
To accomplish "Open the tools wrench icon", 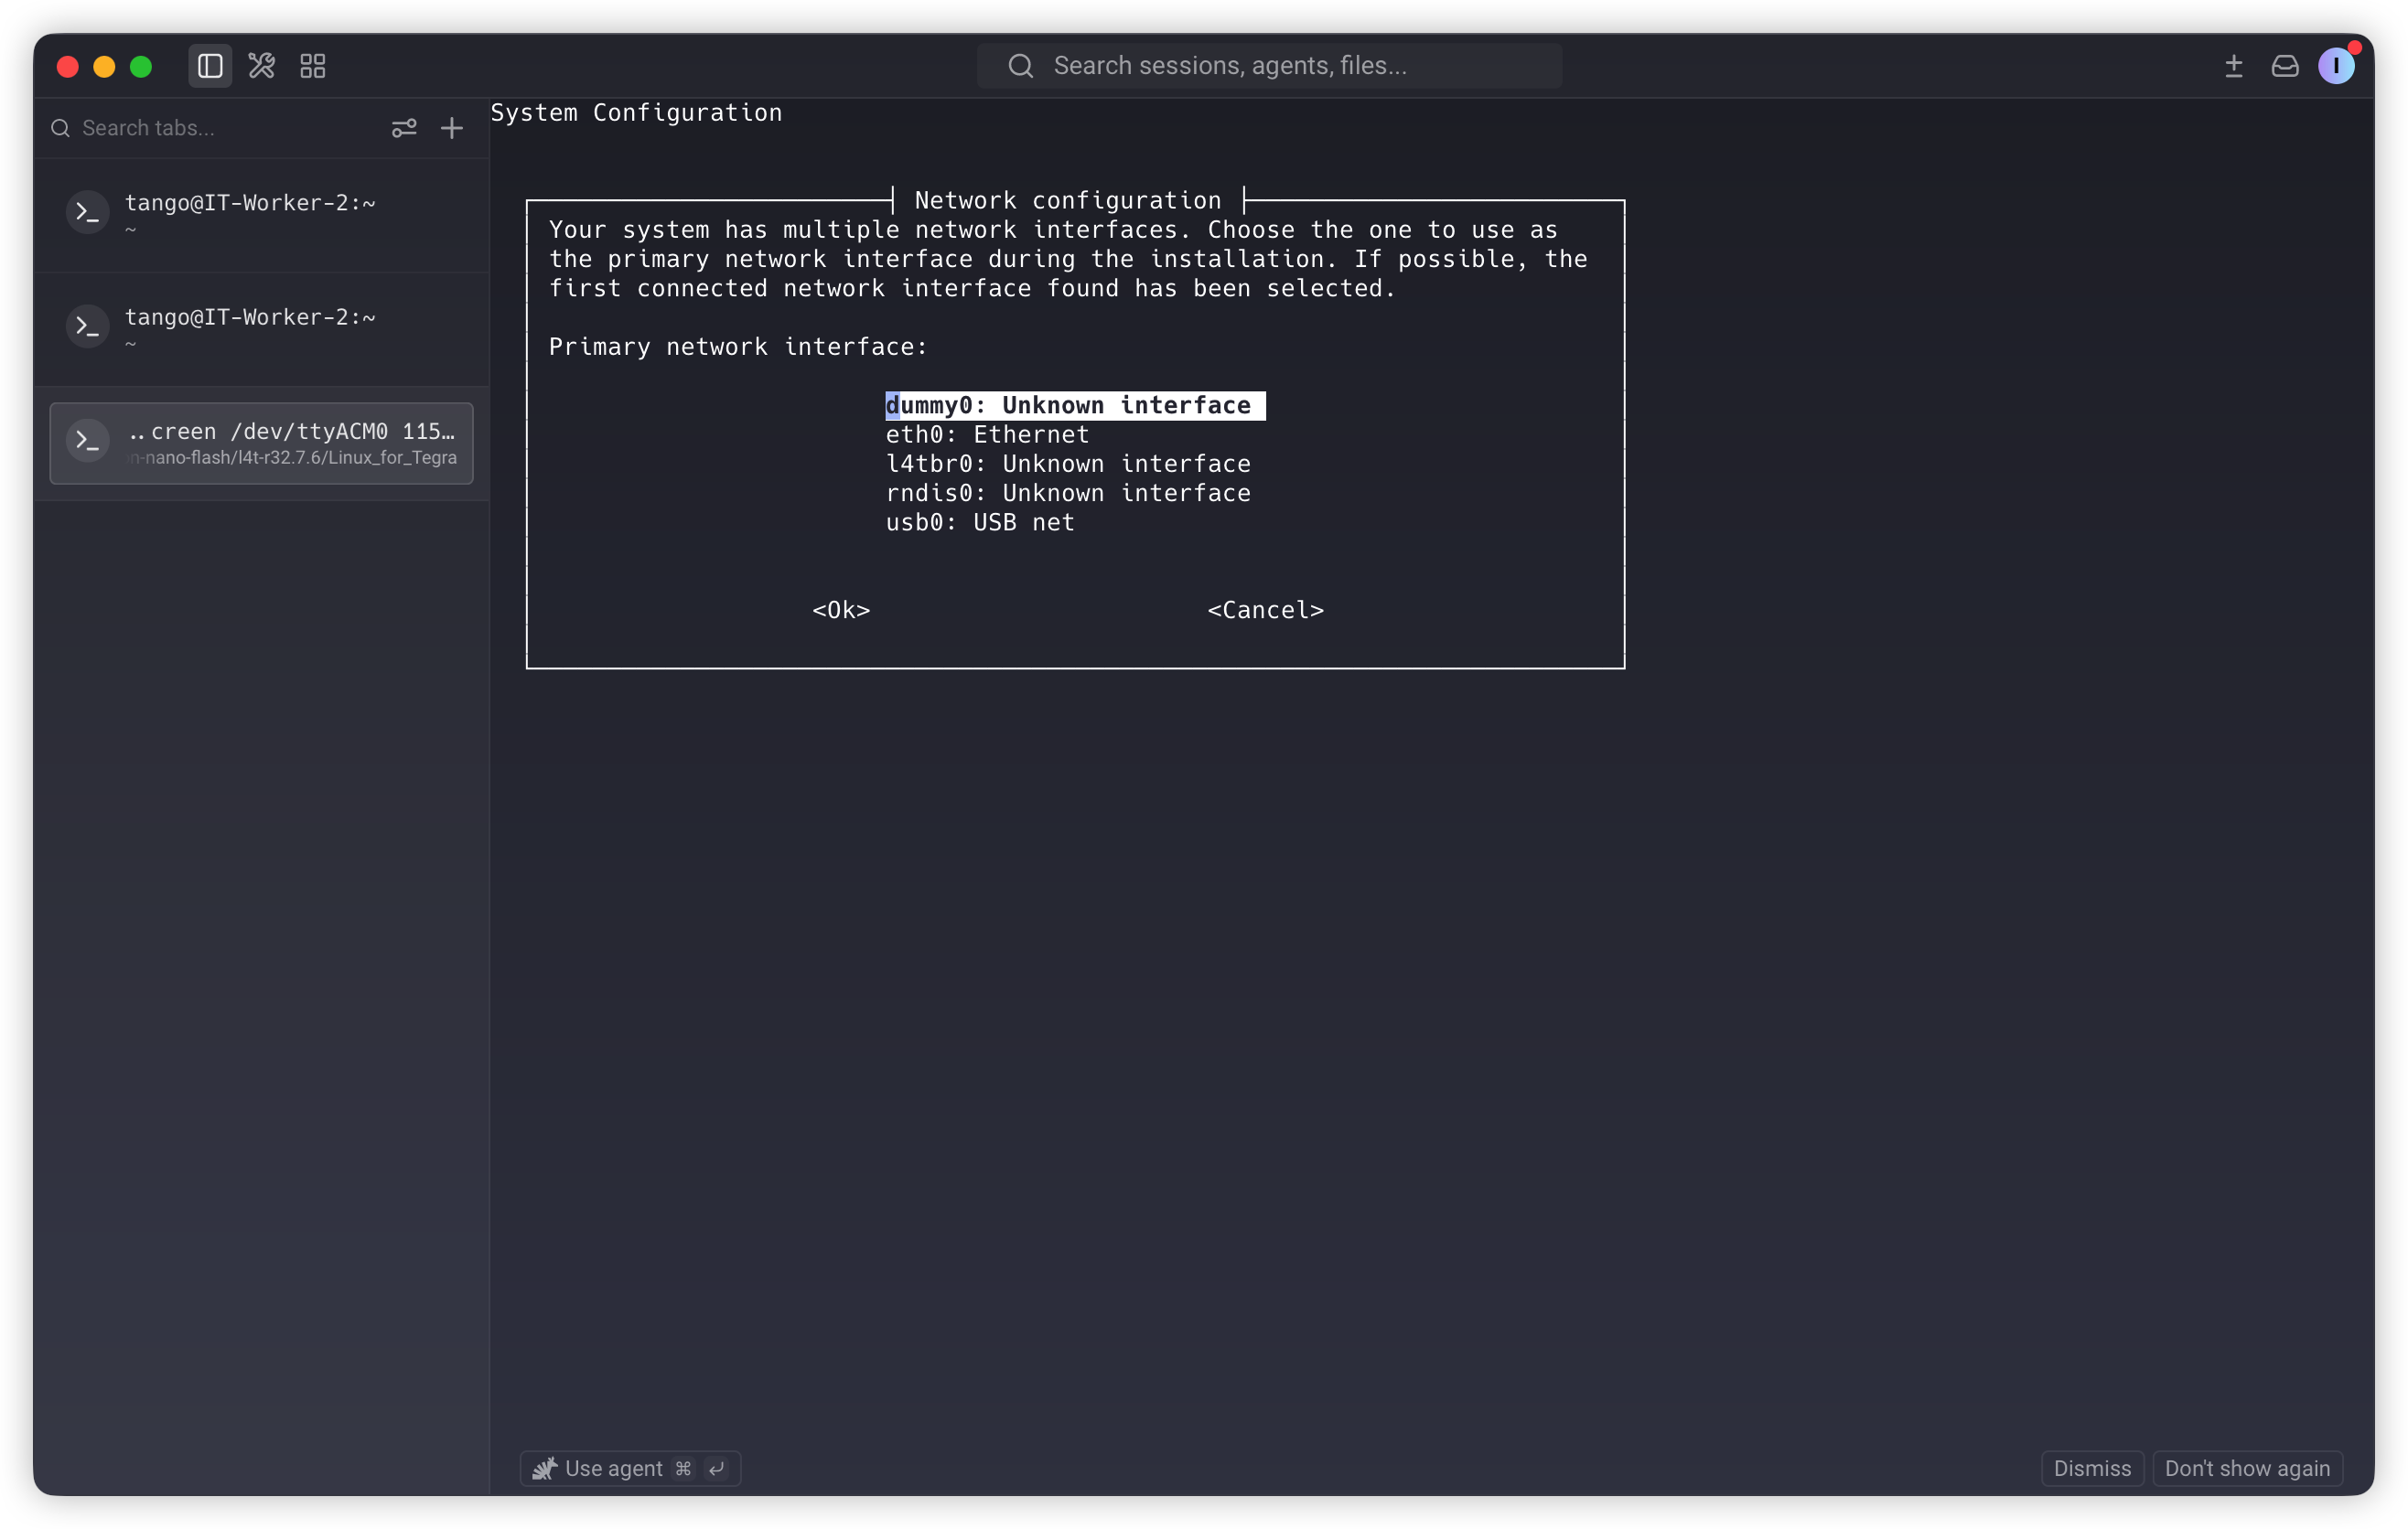I will tap(262, 66).
